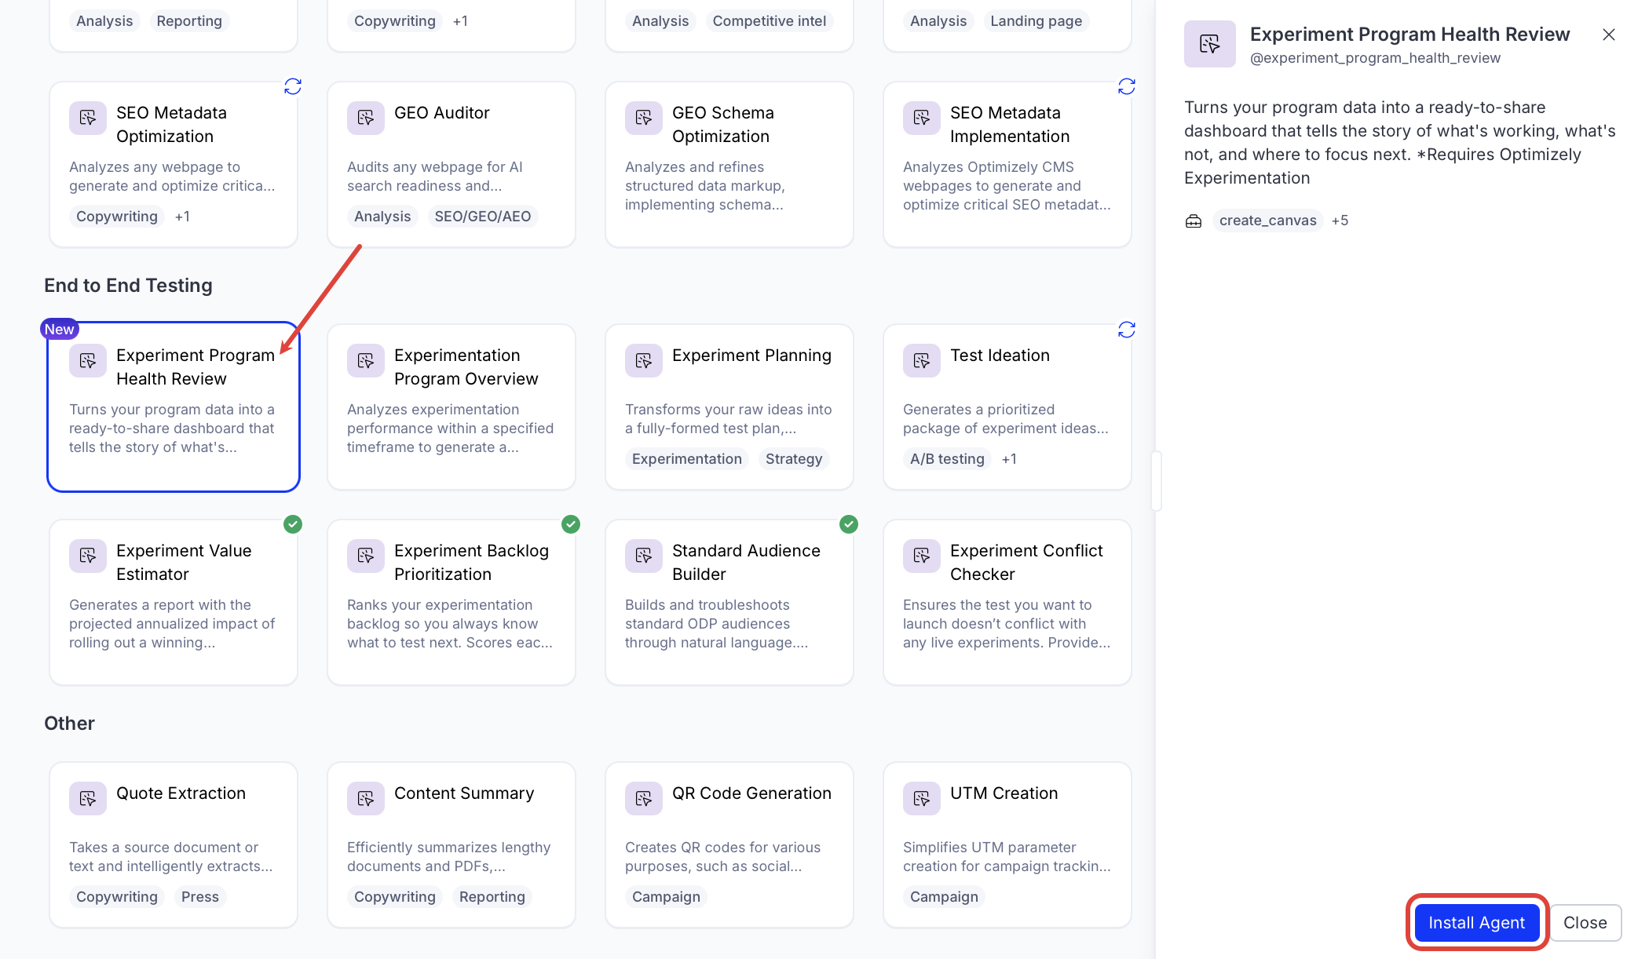Expand the +5 additional tools indicator
This screenshot has width=1638, height=959.
tap(1340, 221)
